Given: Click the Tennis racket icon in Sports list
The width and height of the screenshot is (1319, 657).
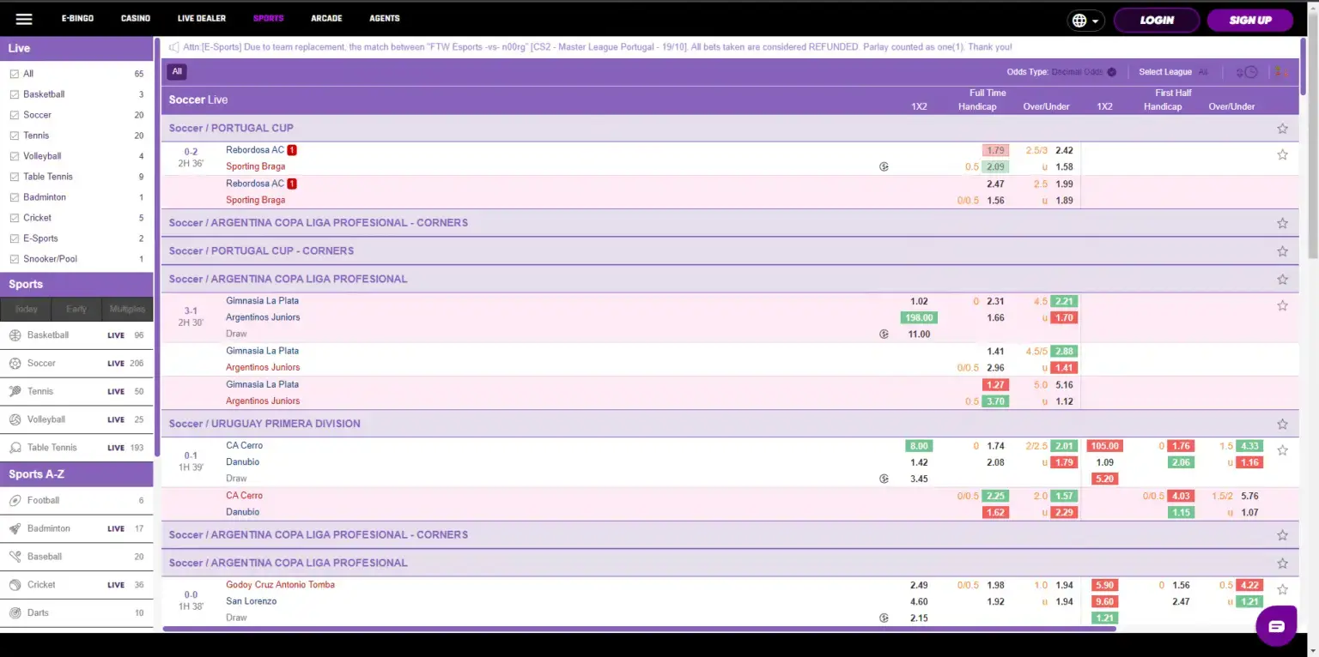Looking at the screenshot, I should pyautogui.click(x=15, y=391).
